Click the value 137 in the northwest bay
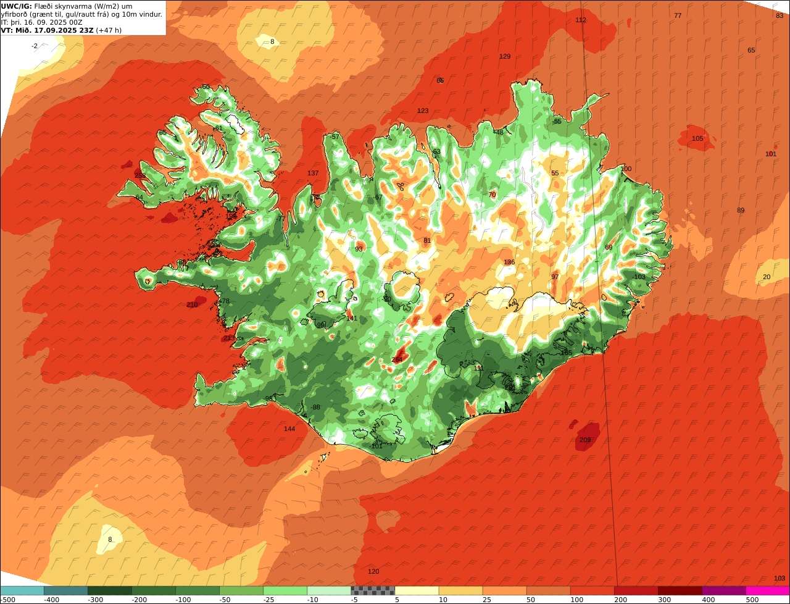The width and height of the screenshot is (790, 604). 313,173
